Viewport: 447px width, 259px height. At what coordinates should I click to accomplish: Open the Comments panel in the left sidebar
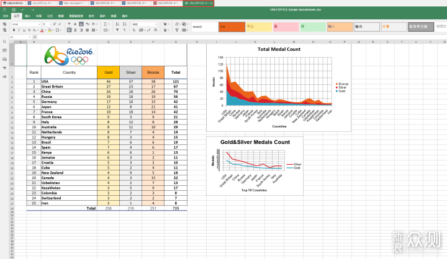(4, 50)
